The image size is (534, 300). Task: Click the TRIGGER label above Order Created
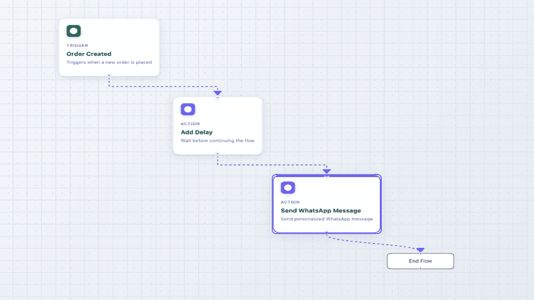tap(77, 45)
